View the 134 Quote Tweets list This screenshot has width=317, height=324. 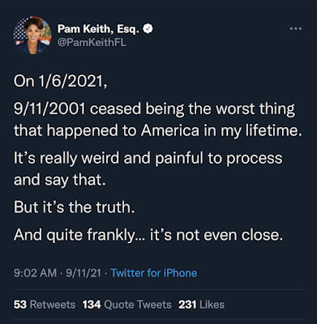pyautogui.click(x=127, y=305)
